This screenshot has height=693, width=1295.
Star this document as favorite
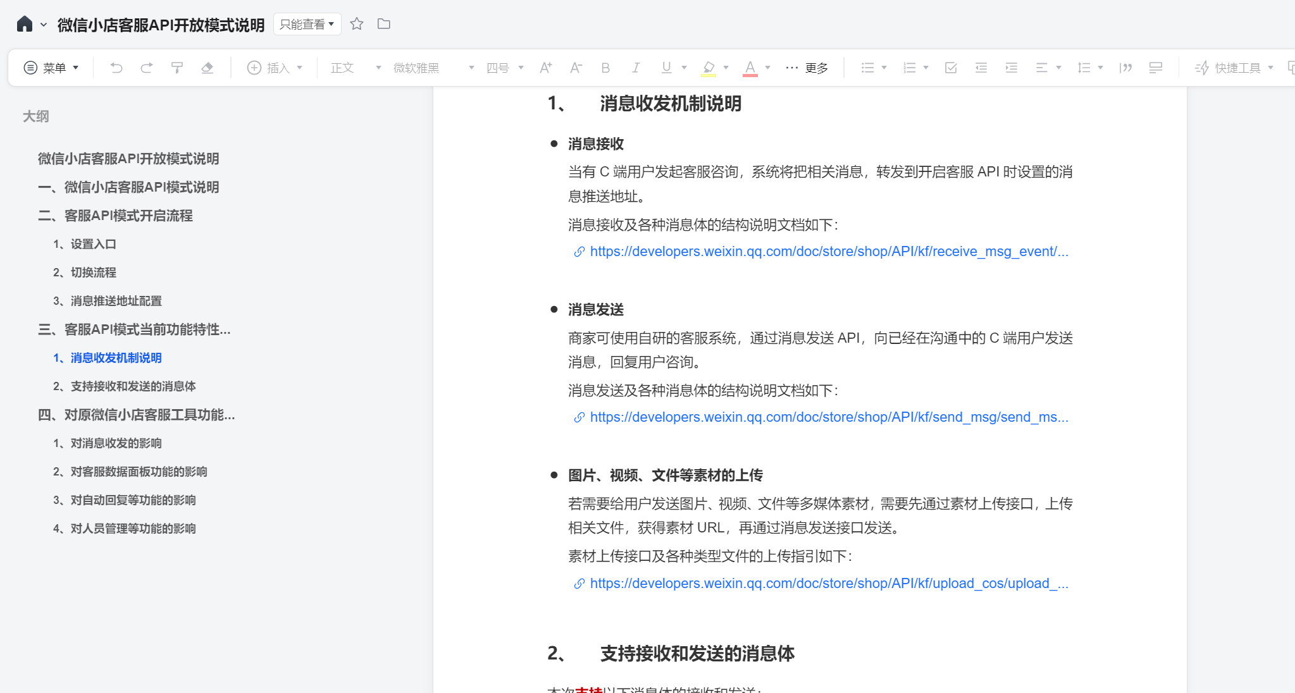pos(357,24)
